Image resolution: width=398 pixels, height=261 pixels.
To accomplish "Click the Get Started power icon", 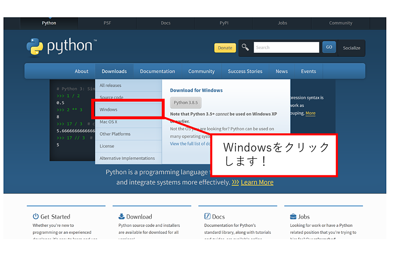I will pos(36,217).
